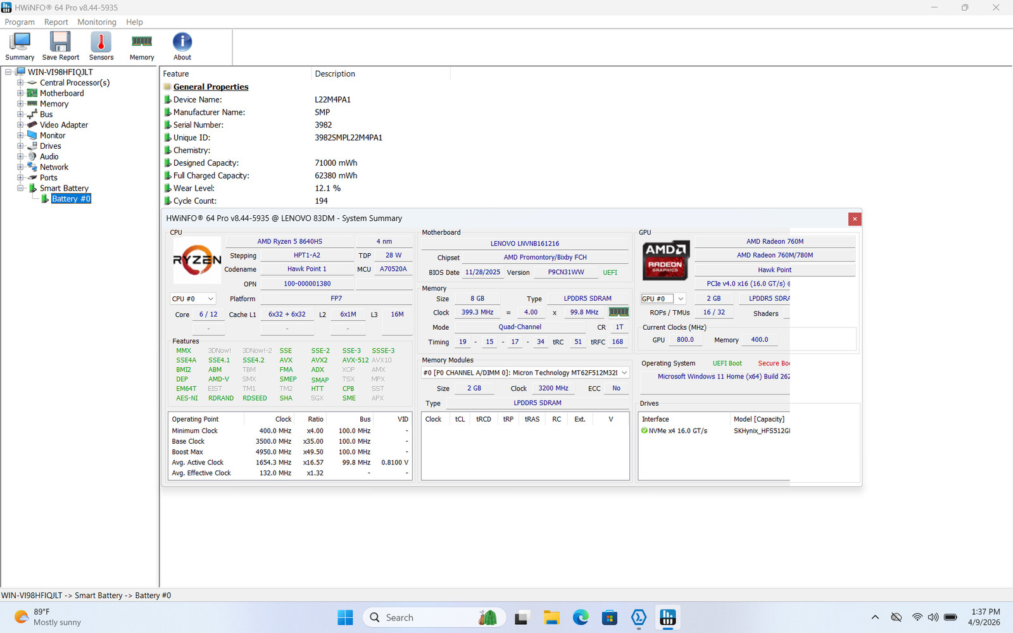Viewport: 1013px width, 633px height.
Task: Click the Designed Capacity value 71000 mWh
Action: (x=336, y=163)
